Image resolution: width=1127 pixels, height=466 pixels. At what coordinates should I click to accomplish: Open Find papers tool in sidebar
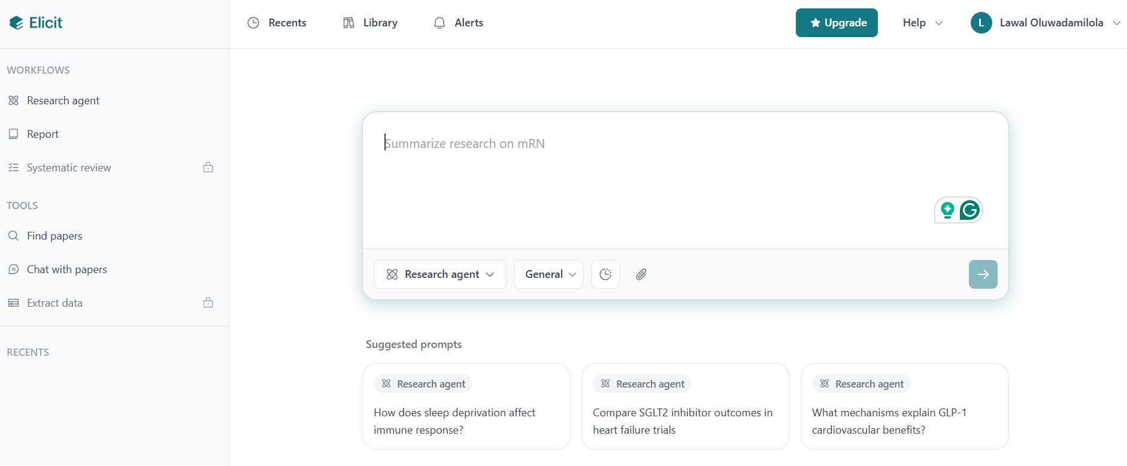click(x=54, y=236)
